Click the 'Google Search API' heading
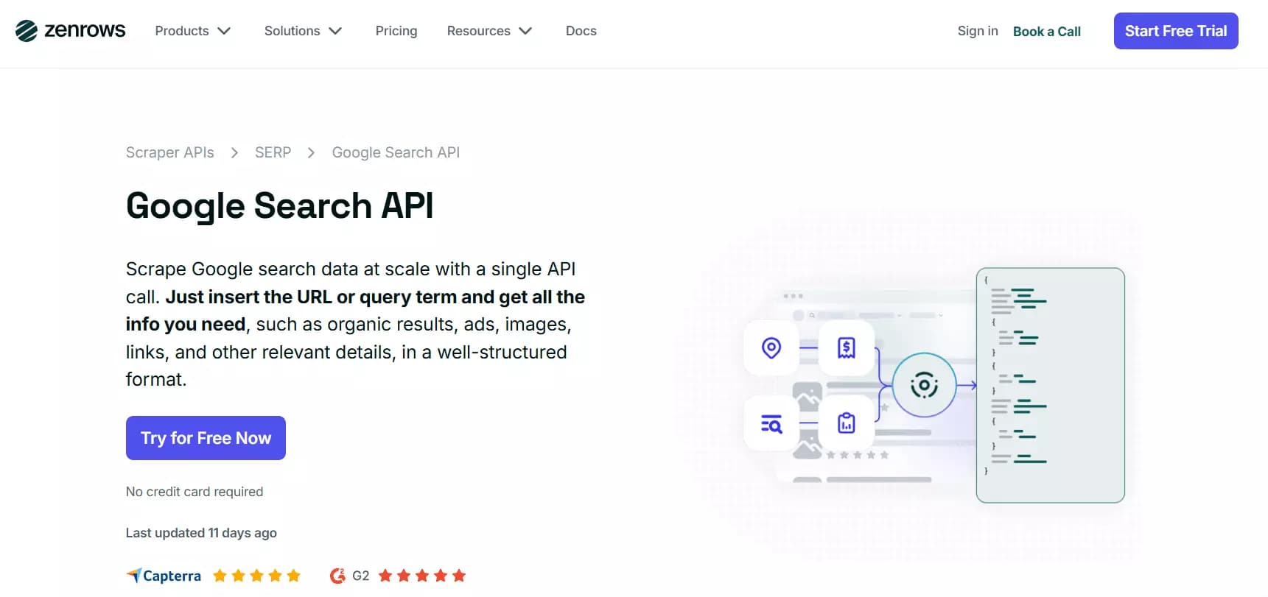This screenshot has width=1268, height=597. [279, 206]
